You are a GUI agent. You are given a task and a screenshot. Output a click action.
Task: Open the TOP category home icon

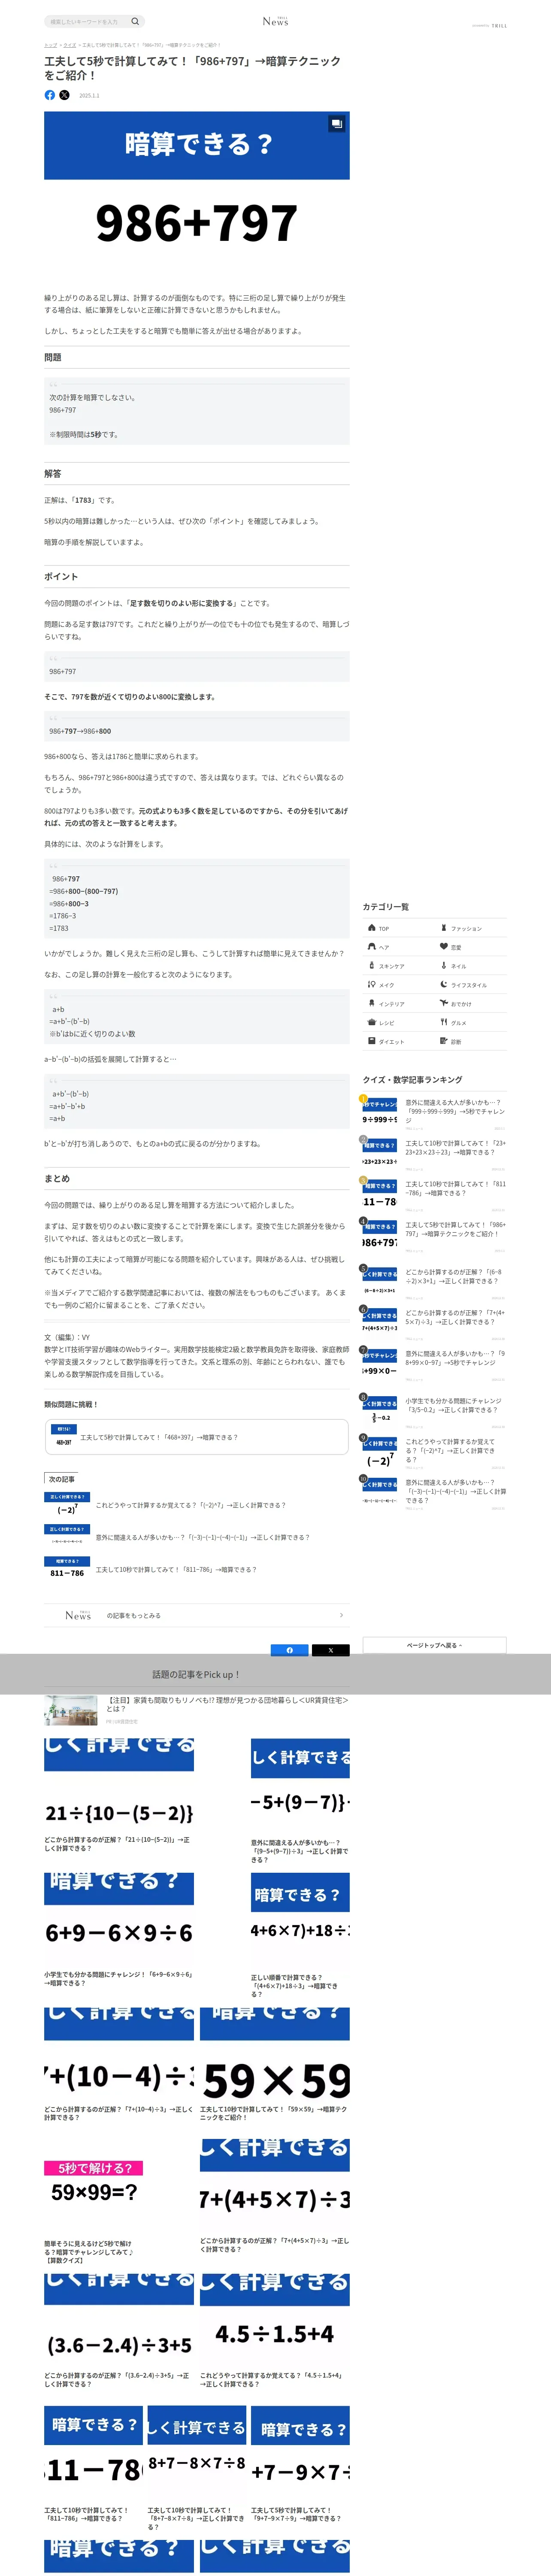pos(372,927)
